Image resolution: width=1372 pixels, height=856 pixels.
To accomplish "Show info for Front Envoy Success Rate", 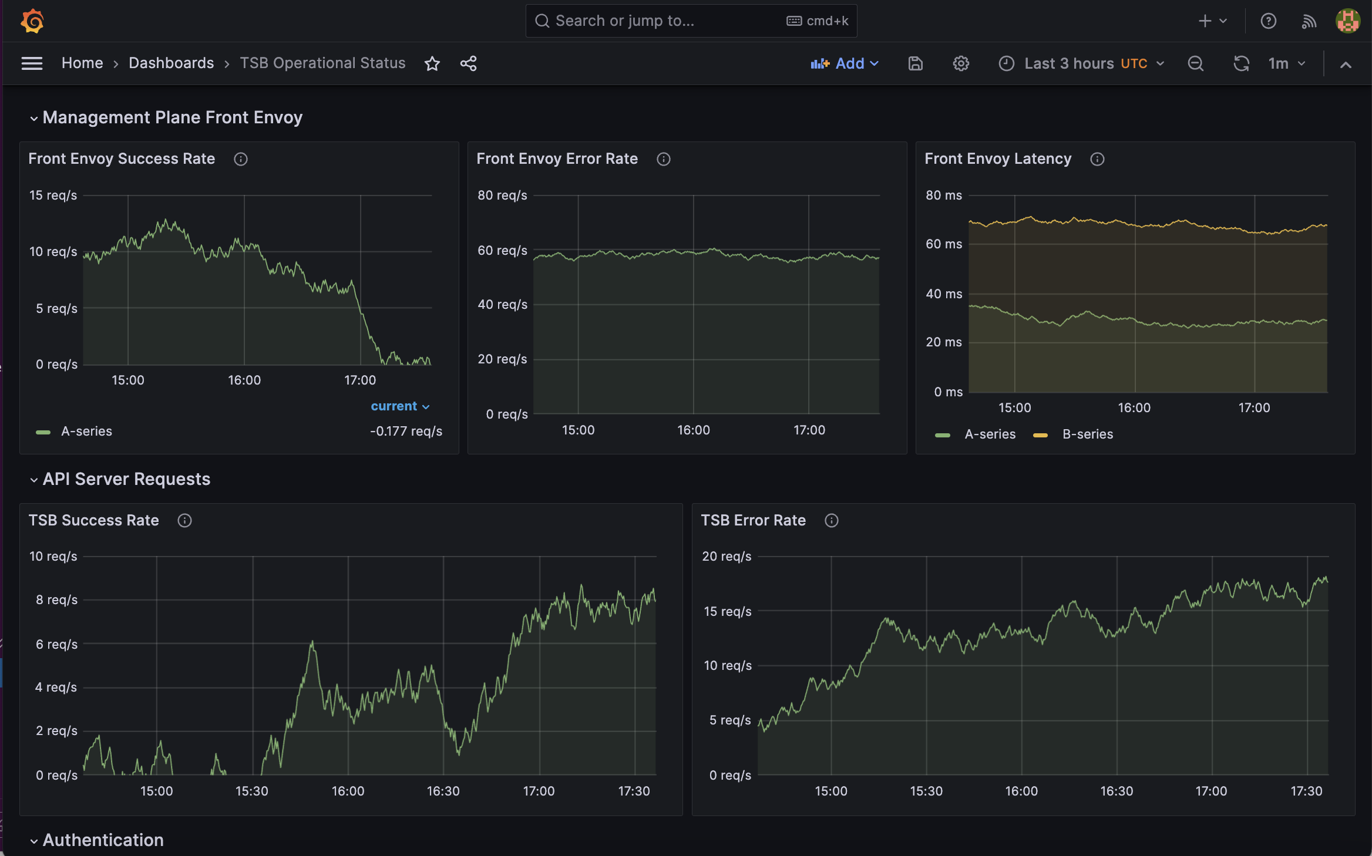I will 241,159.
